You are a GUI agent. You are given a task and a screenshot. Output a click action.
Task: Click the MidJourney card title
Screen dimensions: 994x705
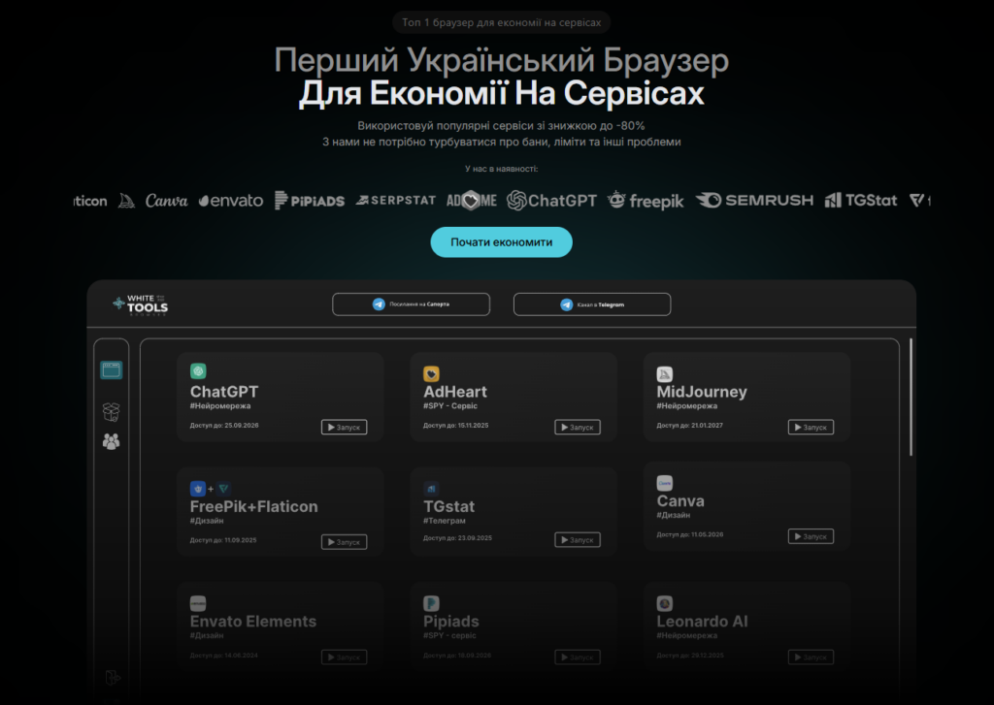(x=702, y=392)
